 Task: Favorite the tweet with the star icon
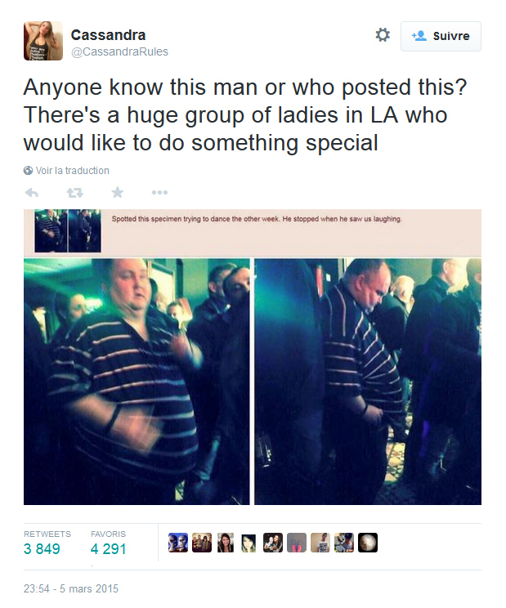118,192
